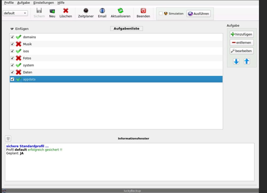Select the appdata task row
The height and width of the screenshot is (193, 267).
[x=116, y=79]
